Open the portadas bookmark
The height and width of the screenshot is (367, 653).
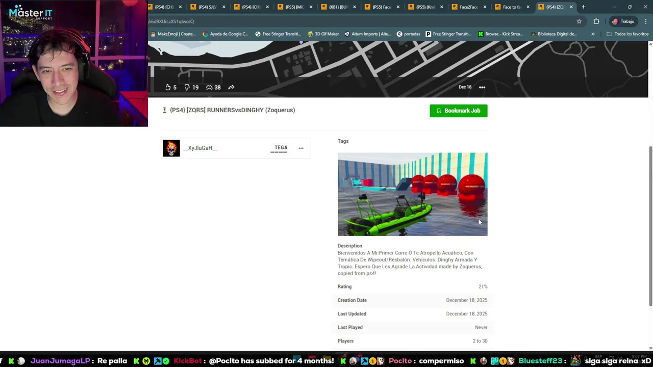pyautogui.click(x=408, y=34)
